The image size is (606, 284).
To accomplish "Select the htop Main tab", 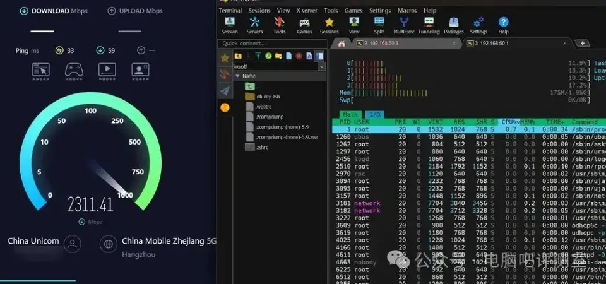I will pyautogui.click(x=350, y=115).
